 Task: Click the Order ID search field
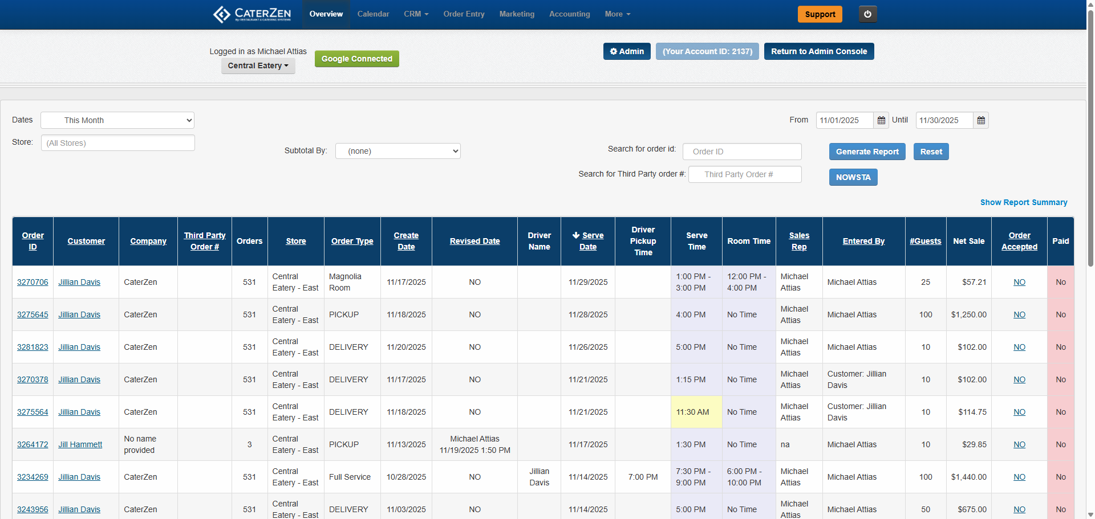pos(741,152)
